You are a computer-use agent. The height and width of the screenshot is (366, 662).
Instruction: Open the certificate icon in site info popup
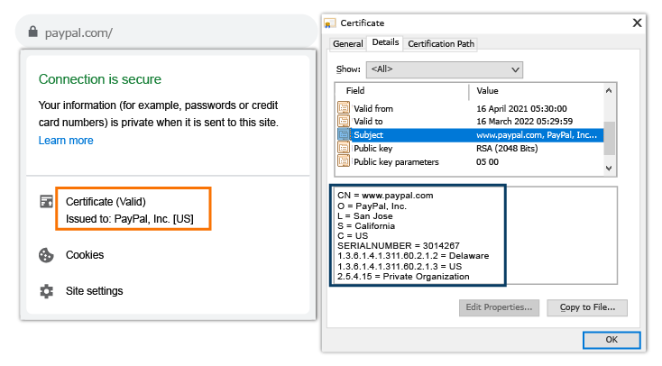(46, 201)
